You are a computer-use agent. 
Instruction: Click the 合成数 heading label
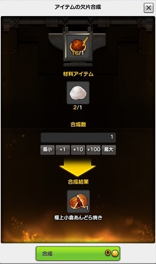78,124
